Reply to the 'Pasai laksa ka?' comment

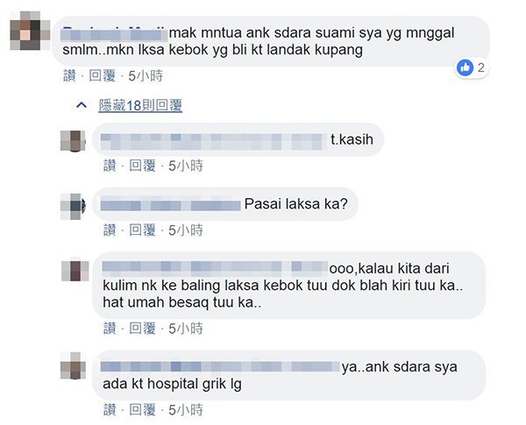click(143, 230)
